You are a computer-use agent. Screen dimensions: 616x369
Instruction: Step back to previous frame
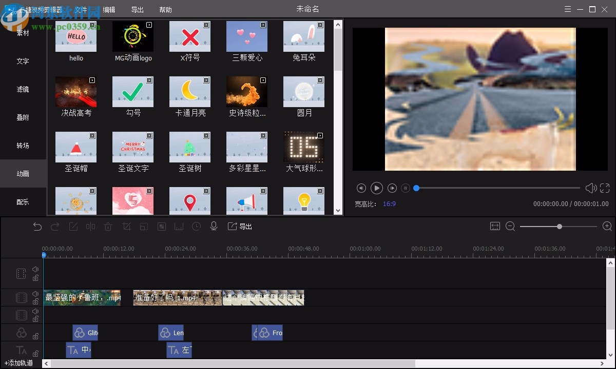(361, 188)
